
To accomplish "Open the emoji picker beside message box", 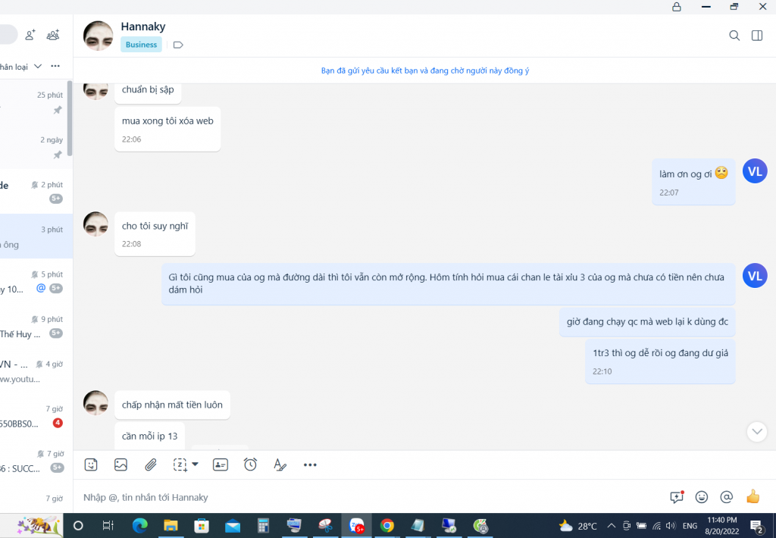I will [x=702, y=497].
